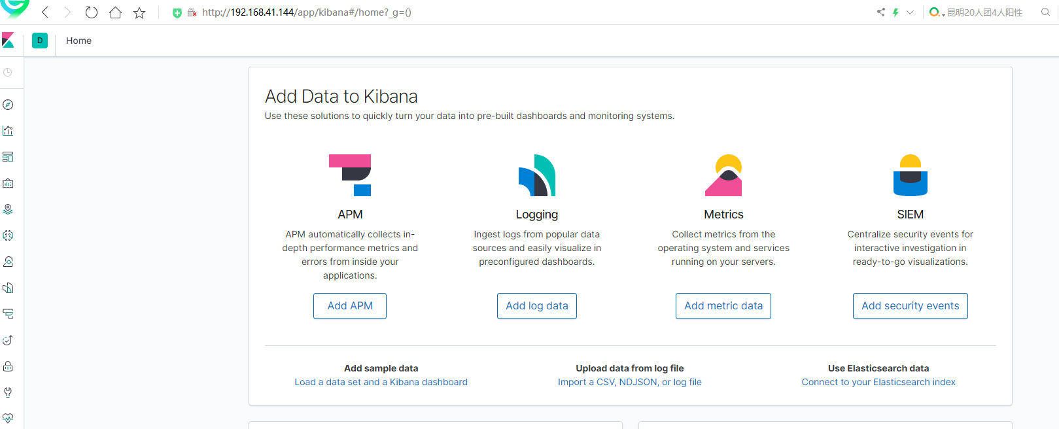
Task: Click the Home breadcrumb
Action: pyautogui.click(x=78, y=41)
